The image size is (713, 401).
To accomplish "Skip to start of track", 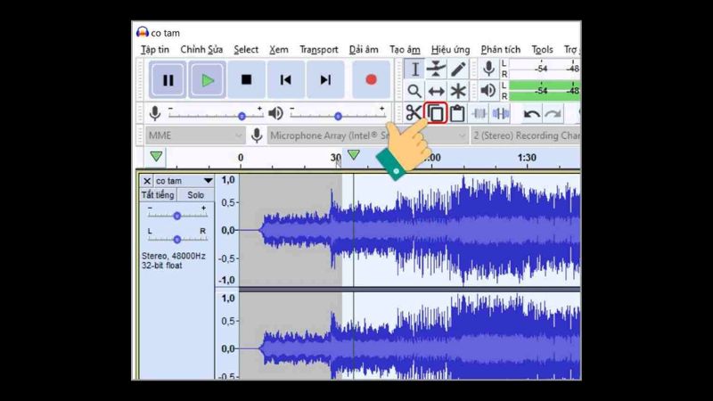I will coord(285,80).
